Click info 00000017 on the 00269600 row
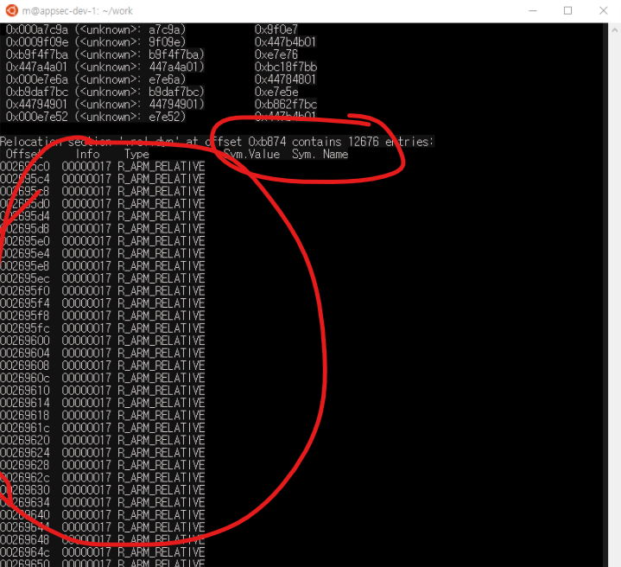The width and height of the screenshot is (621, 567). [x=86, y=341]
